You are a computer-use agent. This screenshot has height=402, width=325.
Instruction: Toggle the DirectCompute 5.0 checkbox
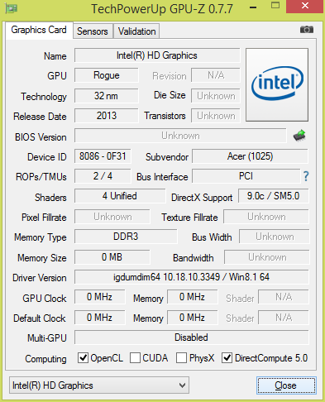click(x=227, y=358)
